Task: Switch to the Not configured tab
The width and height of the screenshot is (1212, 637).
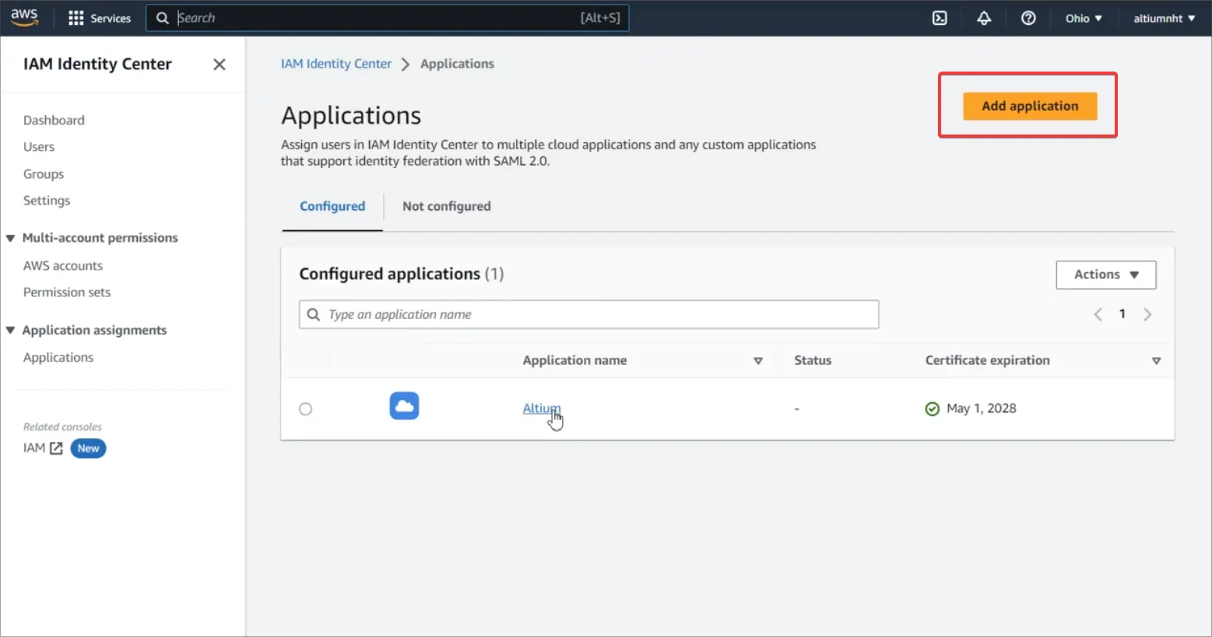Action: (446, 206)
